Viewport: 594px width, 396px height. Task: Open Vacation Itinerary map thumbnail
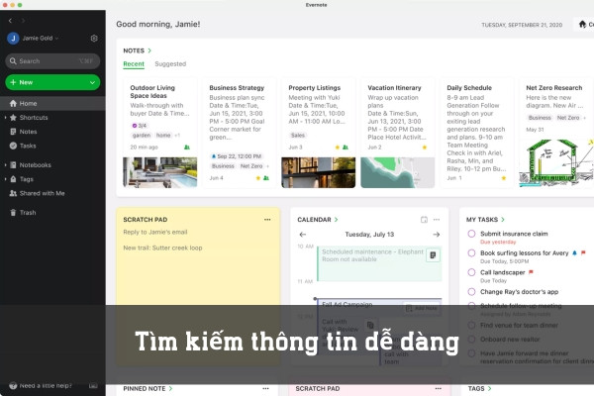point(397,172)
